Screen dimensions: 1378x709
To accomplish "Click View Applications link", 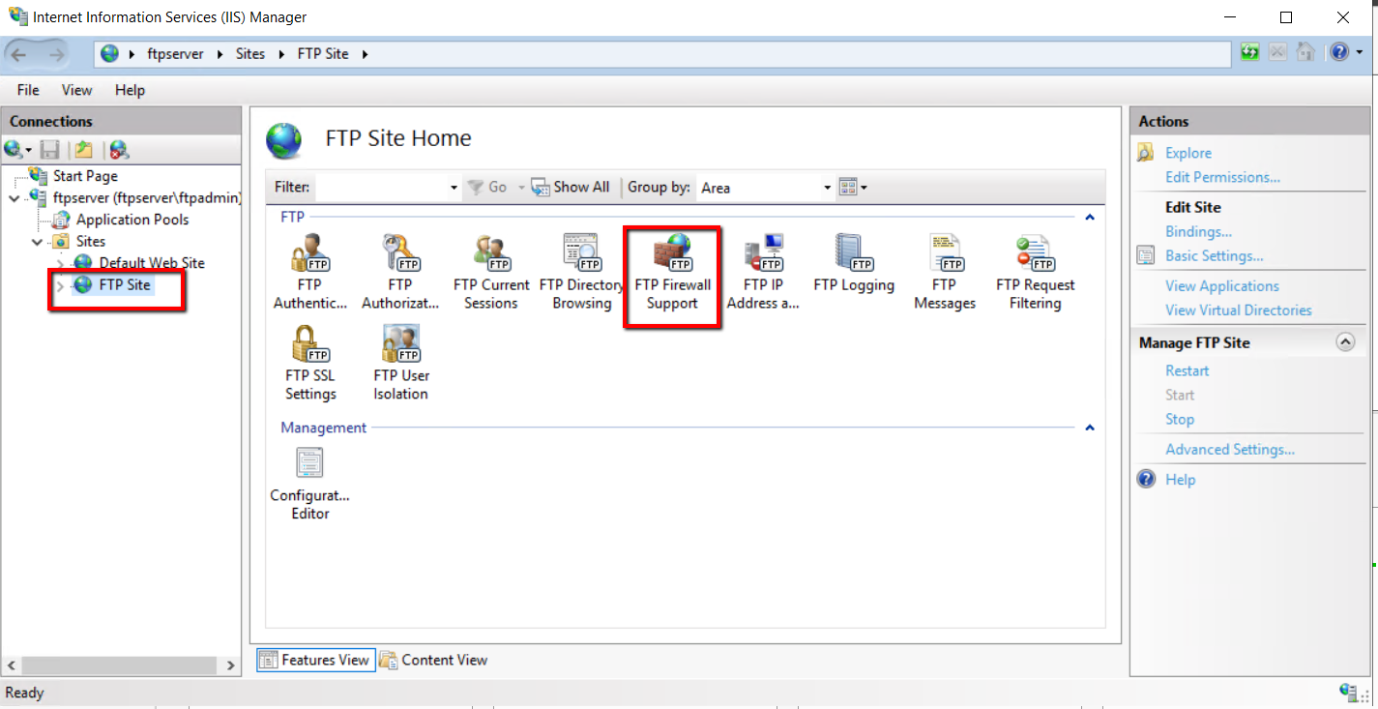I will 1222,285.
